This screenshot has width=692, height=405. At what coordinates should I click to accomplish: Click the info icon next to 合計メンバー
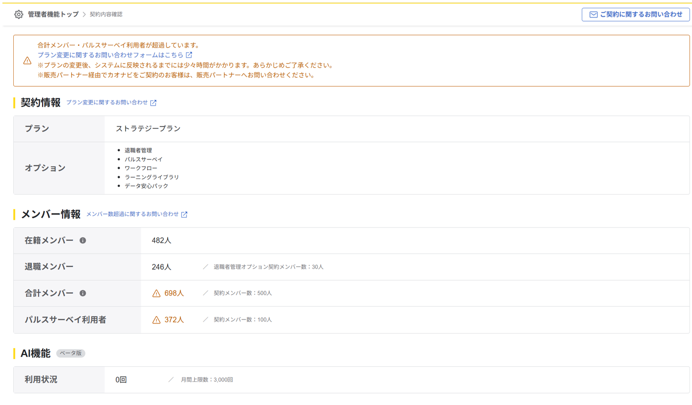(84, 293)
